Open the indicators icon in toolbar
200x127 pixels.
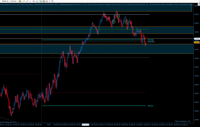[44, 1]
